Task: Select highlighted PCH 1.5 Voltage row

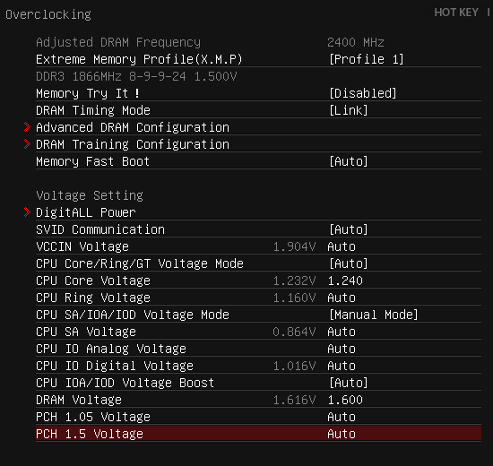Action: (x=258, y=434)
